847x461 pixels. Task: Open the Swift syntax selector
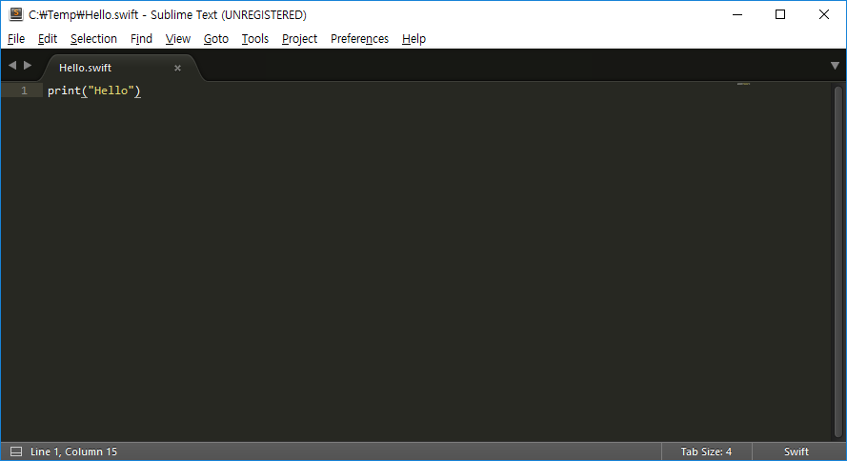797,451
